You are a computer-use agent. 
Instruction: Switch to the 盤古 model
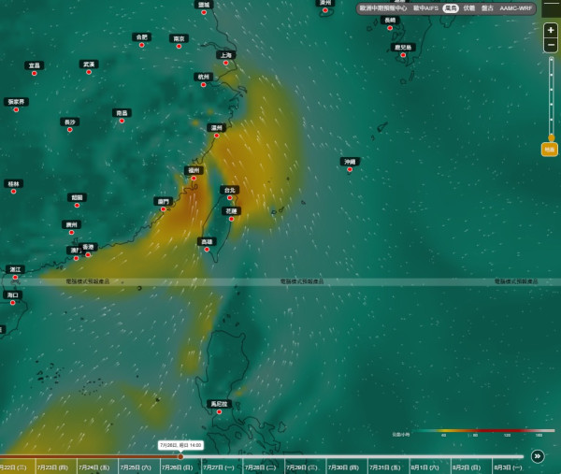pyautogui.click(x=487, y=8)
